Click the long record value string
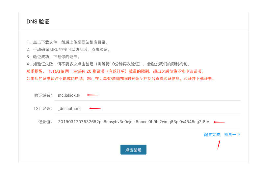The image size is (263, 175). pos(133,122)
